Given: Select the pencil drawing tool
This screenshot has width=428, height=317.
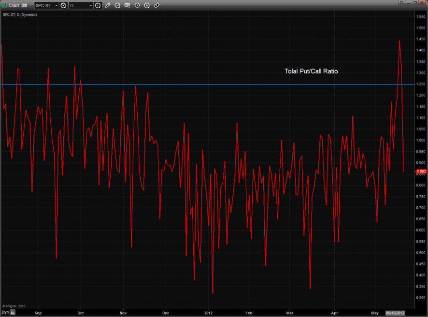Looking at the screenshot, I should [108, 5].
